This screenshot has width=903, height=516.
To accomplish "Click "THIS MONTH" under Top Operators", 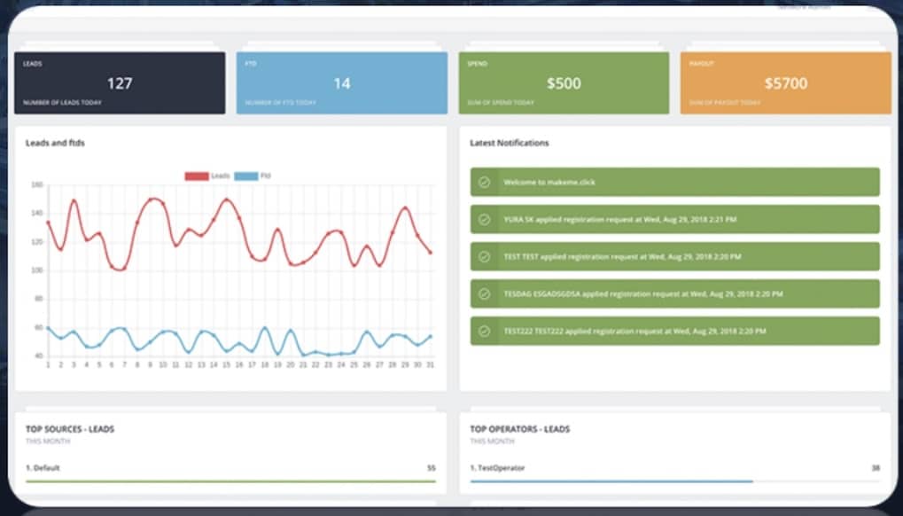I will click(x=493, y=442).
